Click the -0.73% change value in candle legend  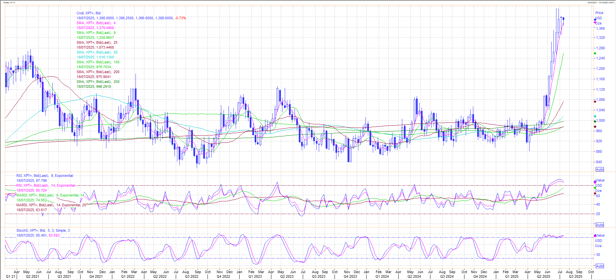pos(180,18)
